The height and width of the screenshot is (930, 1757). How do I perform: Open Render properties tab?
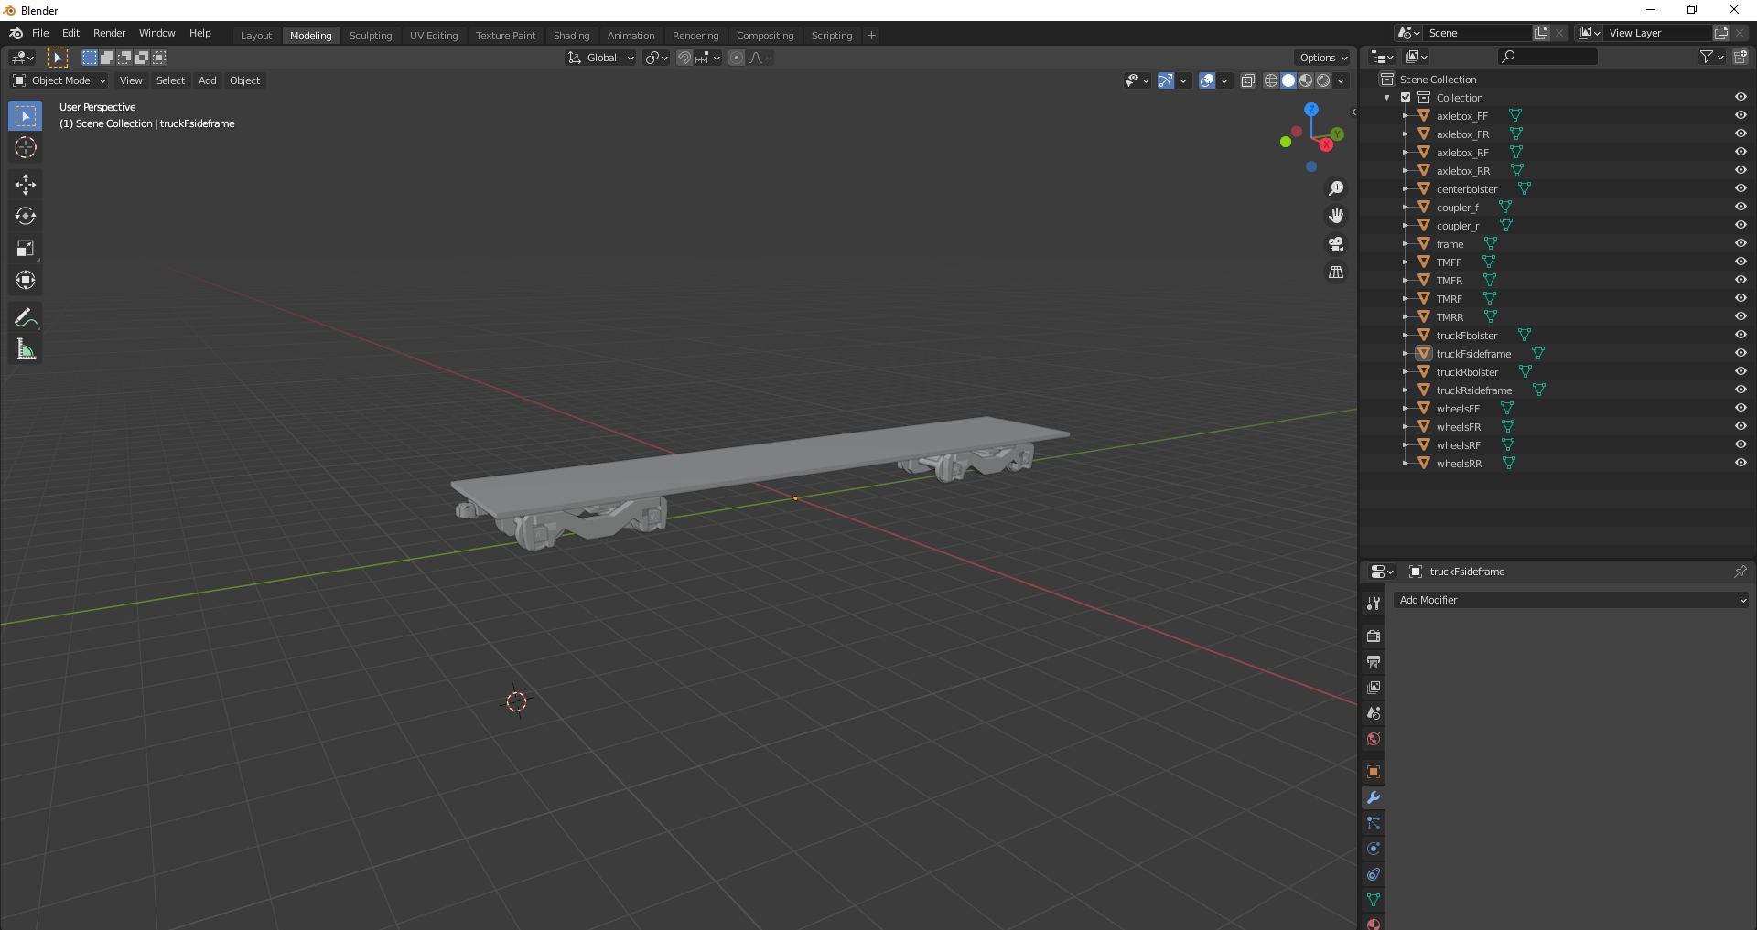(1374, 636)
